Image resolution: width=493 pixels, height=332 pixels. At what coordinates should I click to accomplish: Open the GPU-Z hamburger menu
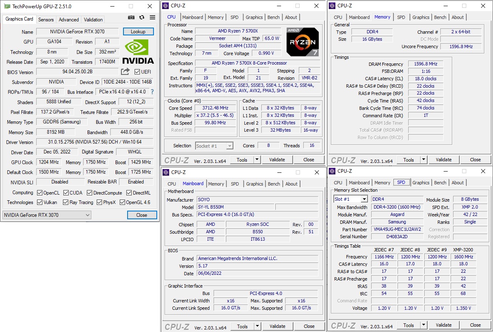(x=153, y=17)
